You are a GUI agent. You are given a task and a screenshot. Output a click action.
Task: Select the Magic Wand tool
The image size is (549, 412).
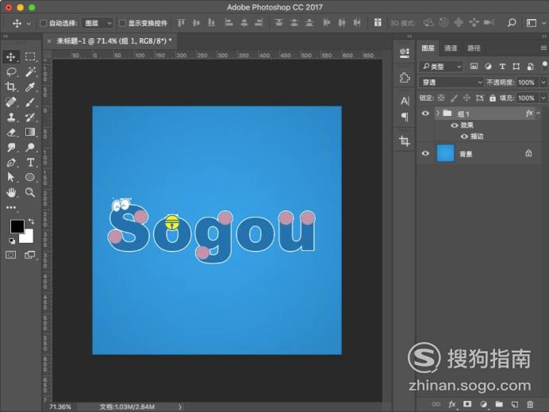pyautogui.click(x=30, y=72)
